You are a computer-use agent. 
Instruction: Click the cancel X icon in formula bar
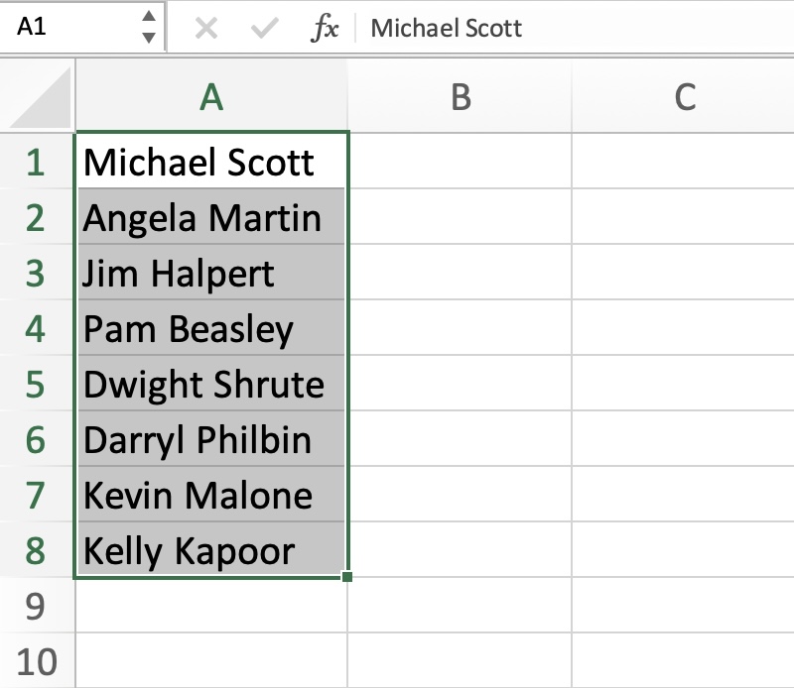pyautogui.click(x=206, y=28)
